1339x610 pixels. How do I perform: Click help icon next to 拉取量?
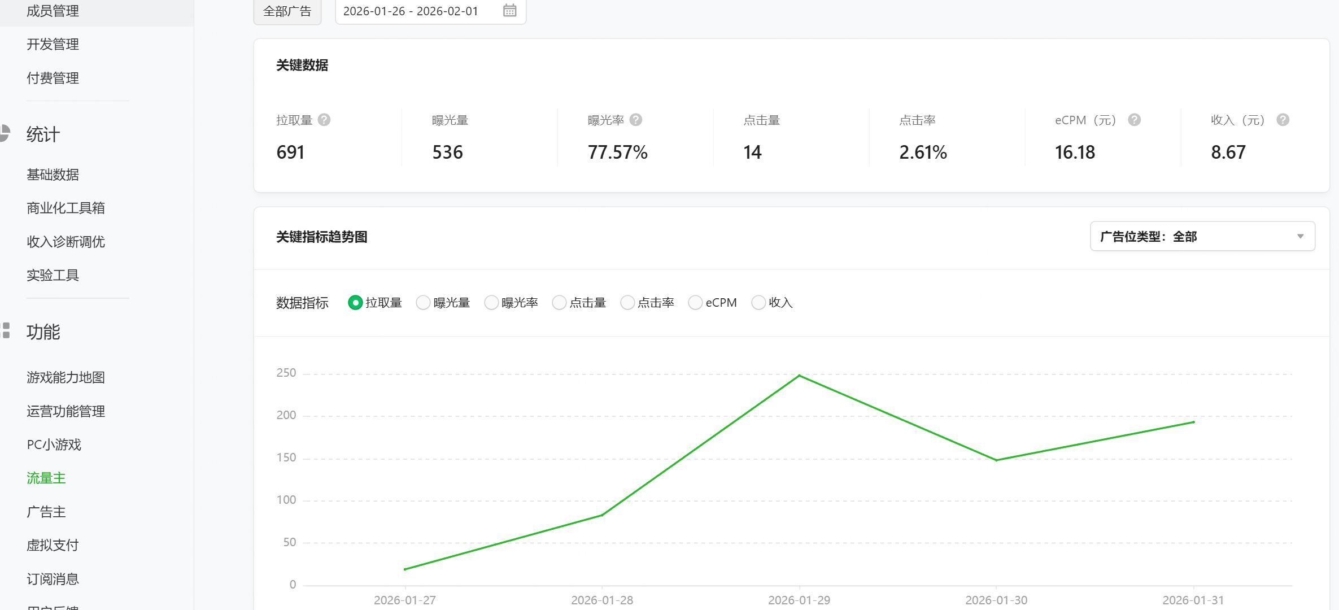click(324, 120)
